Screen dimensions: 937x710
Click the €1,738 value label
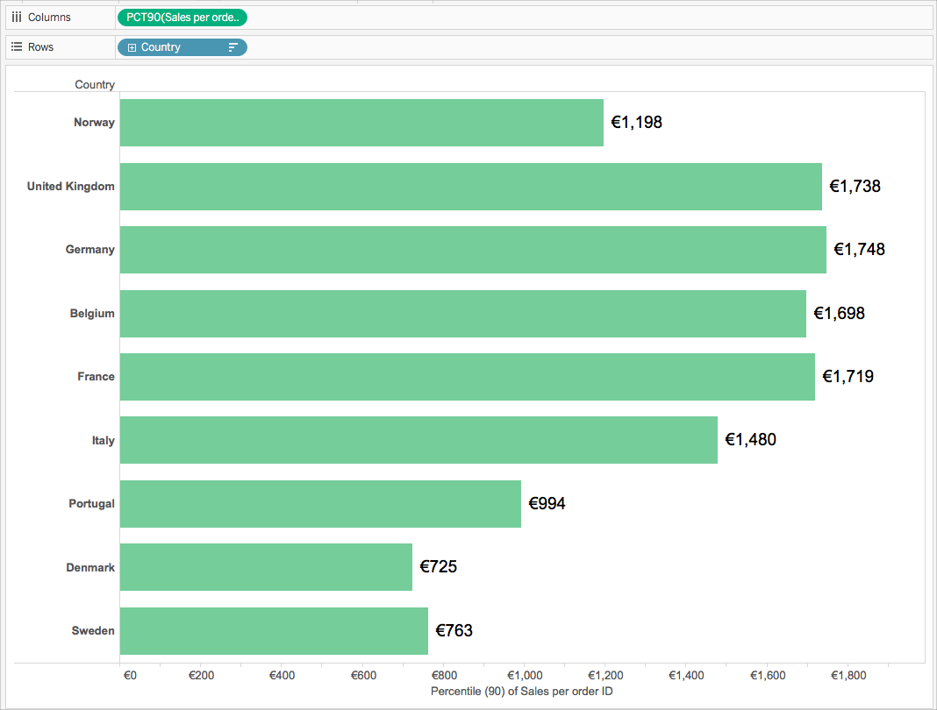coord(855,187)
